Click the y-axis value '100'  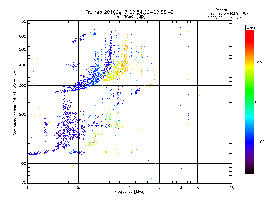pos(23,164)
